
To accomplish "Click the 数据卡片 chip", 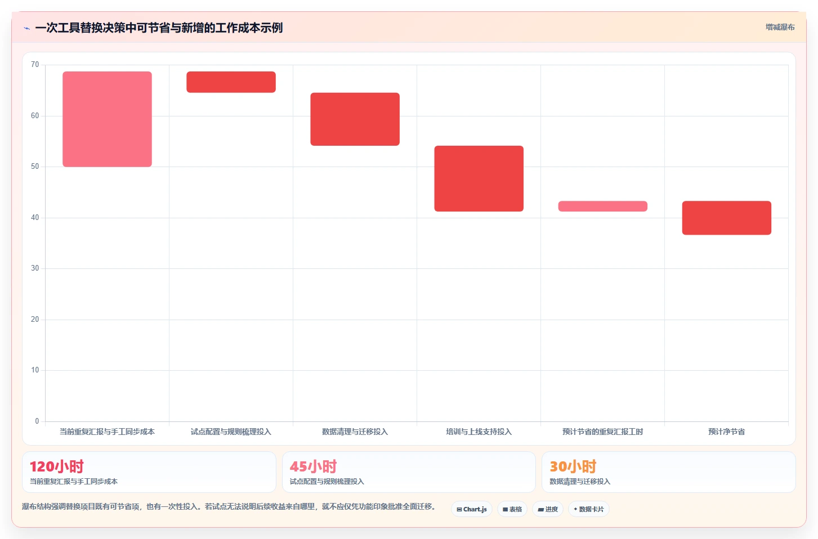I will pyautogui.click(x=589, y=509).
